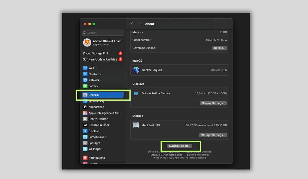Screen dimensions: 308x179
Task: Click the Network globe icon
Action: (x=85, y=80)
